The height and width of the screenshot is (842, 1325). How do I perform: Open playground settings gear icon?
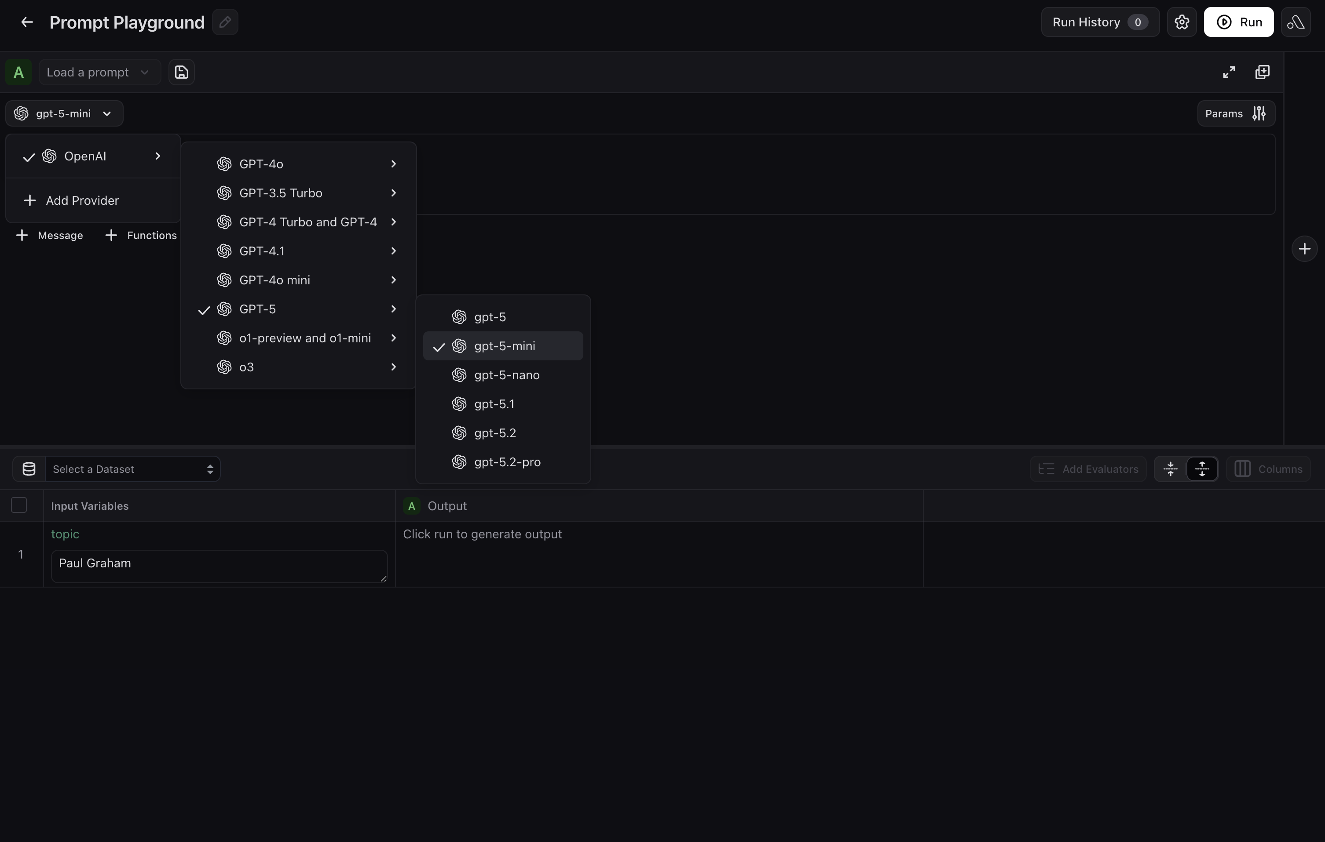pyautogui.click(x=1182, y=22)
